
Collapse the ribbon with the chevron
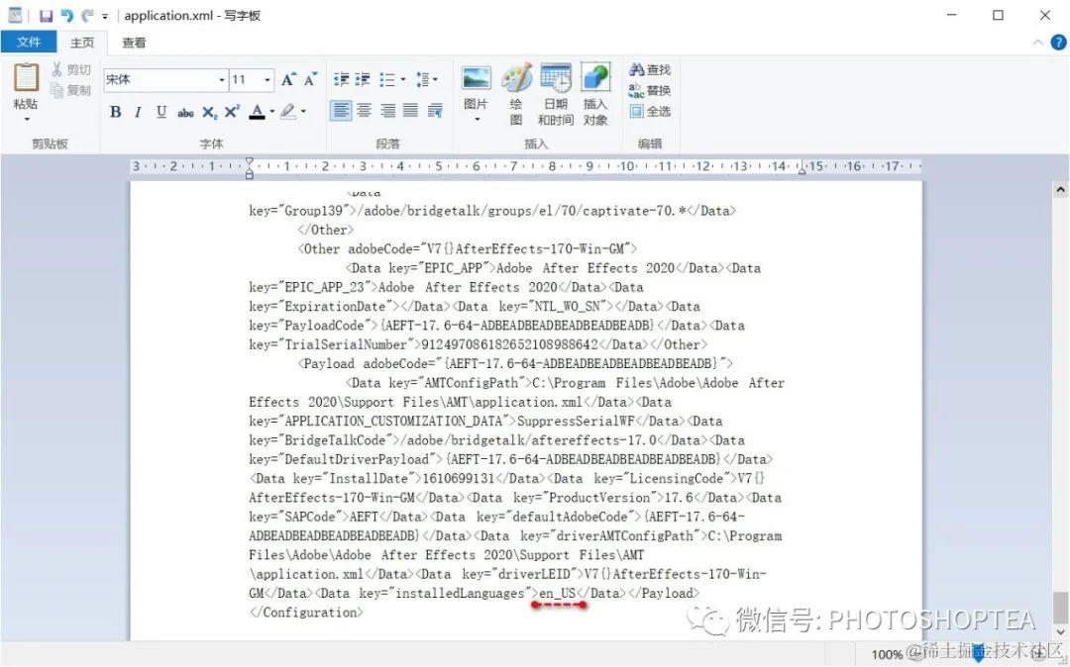coord(1038,43)
